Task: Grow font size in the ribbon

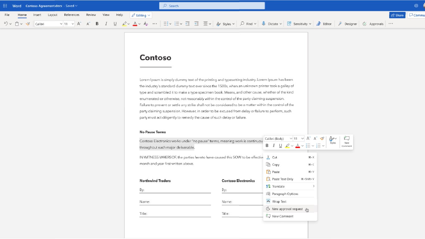Action: click(79, 24)
